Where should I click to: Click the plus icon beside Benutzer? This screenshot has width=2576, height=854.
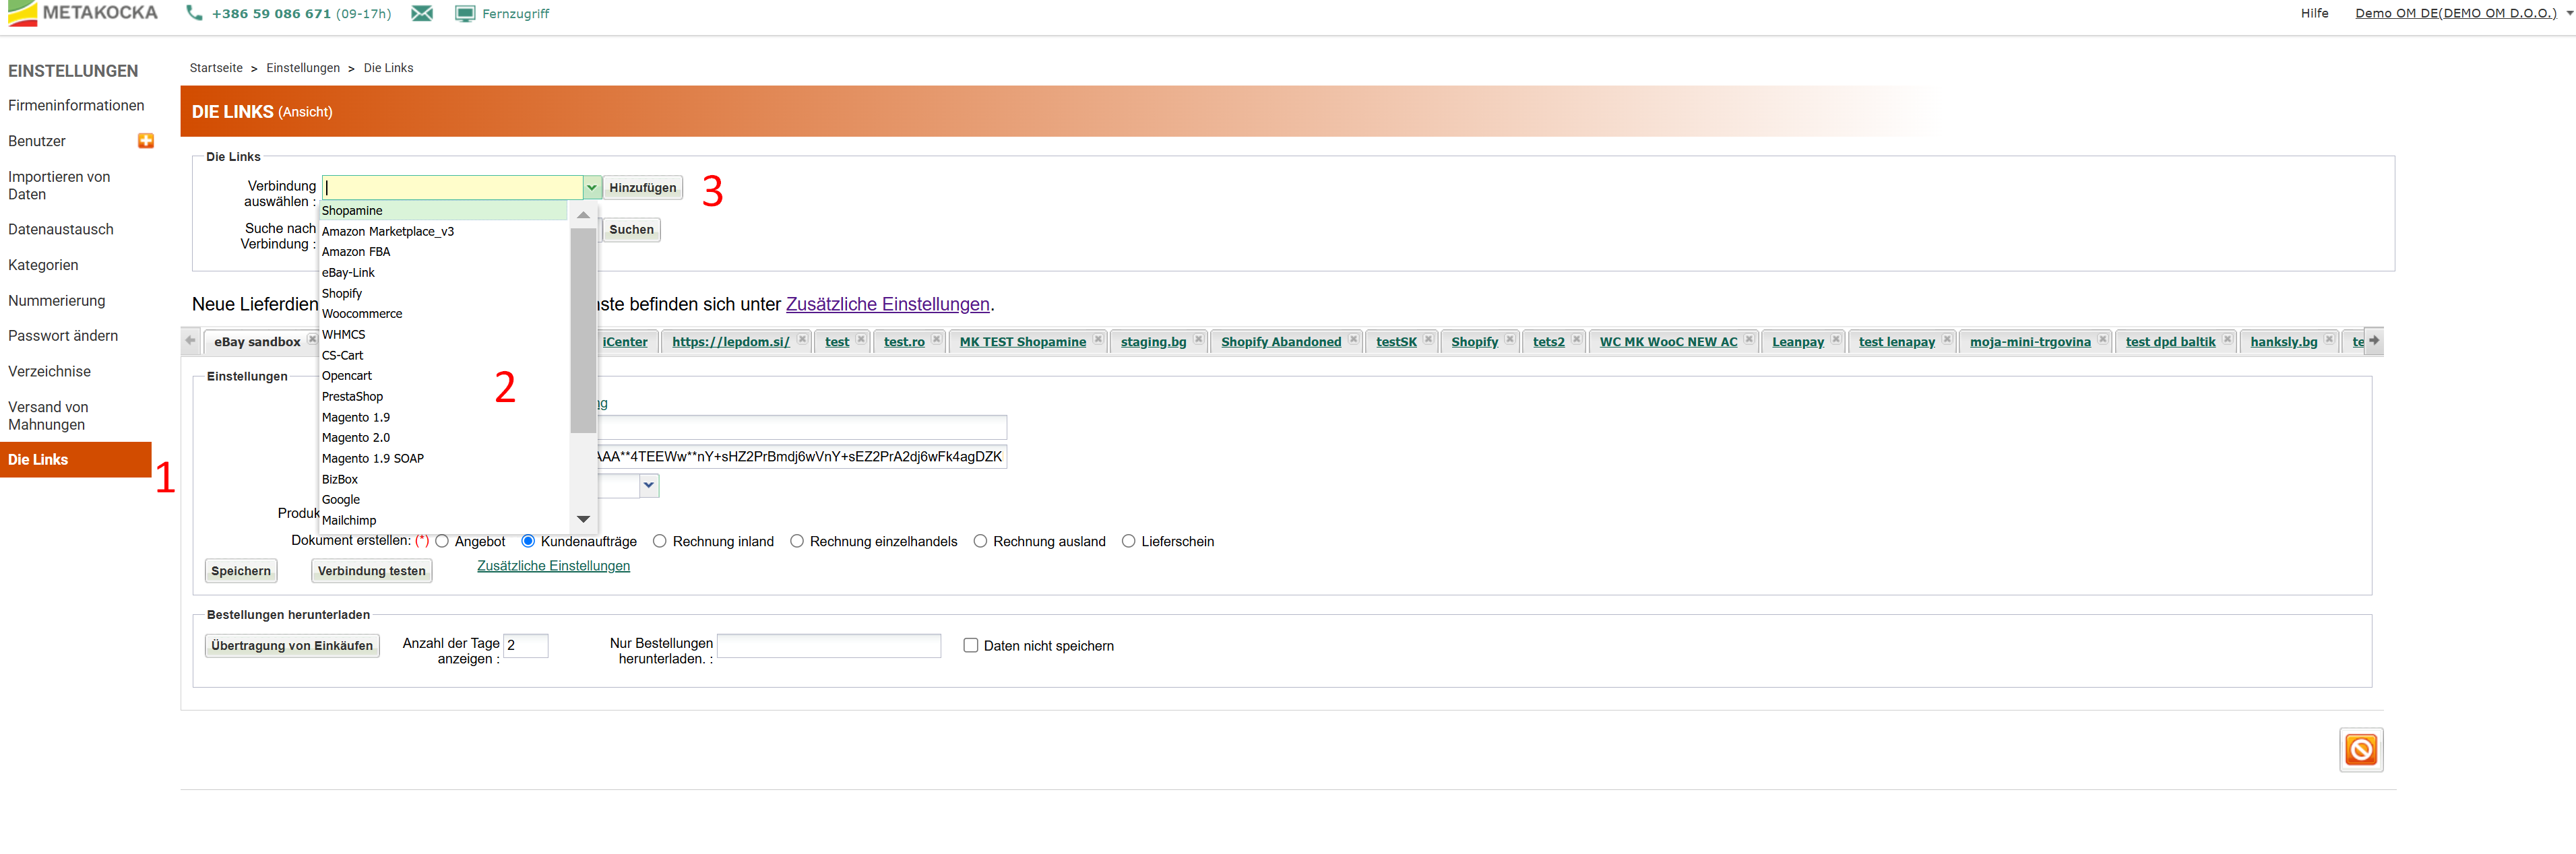click(146, 141)
